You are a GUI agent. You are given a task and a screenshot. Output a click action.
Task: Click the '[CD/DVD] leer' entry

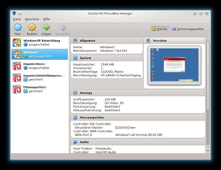tap(126, 128)
